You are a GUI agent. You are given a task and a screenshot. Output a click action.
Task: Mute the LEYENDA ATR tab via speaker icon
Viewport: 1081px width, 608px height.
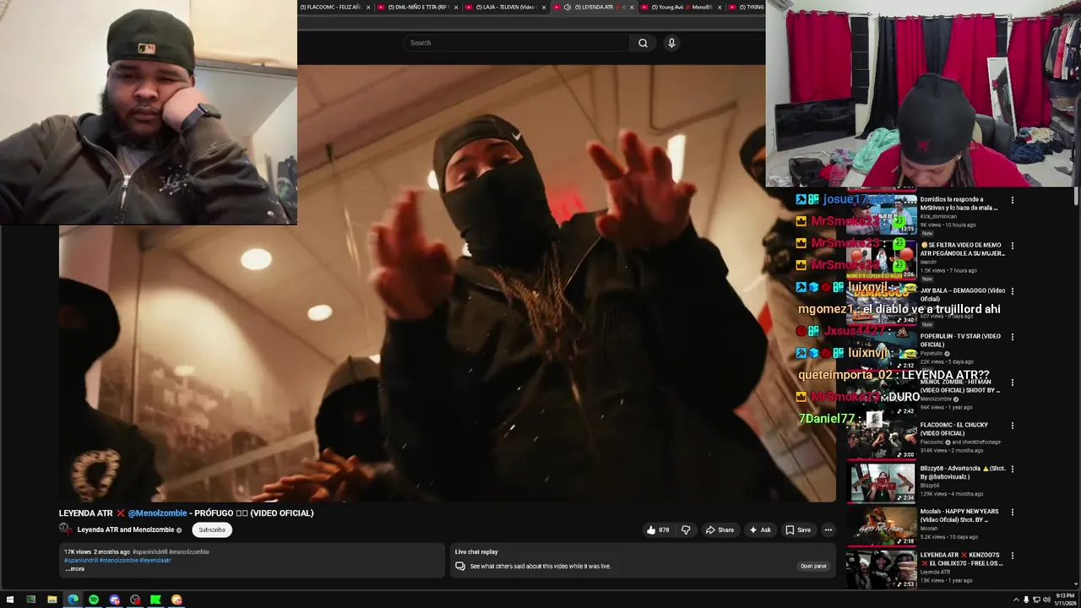point(568,7)
